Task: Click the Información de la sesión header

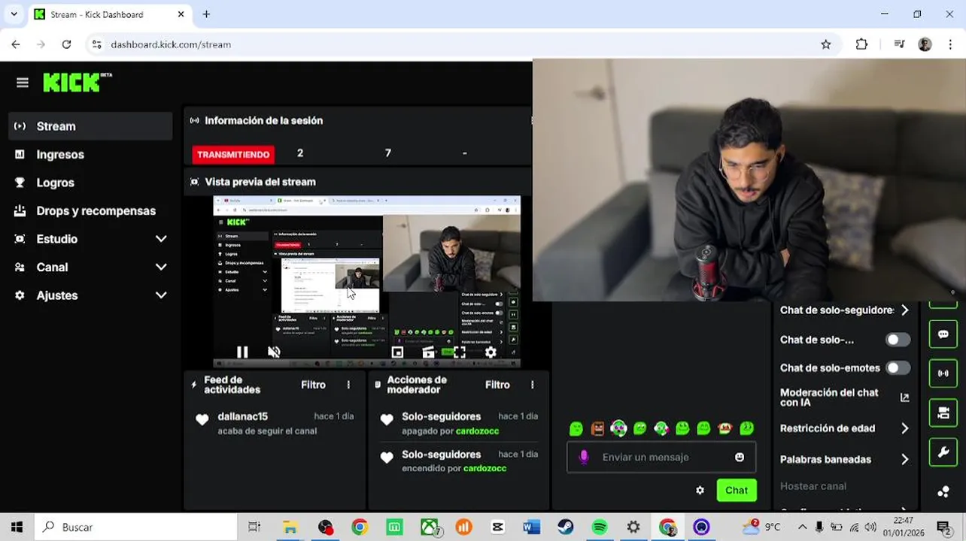Action: (263, 120)
